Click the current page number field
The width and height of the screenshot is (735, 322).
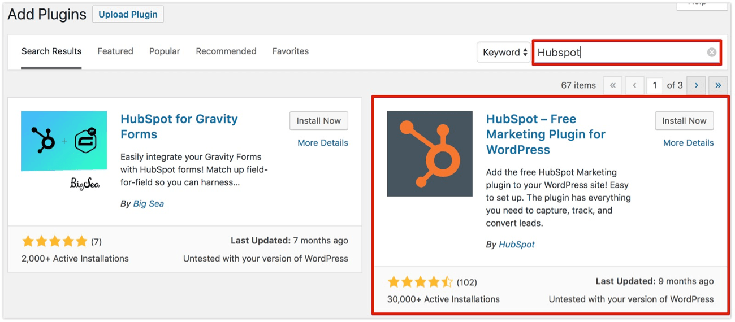tap(655, 85)
